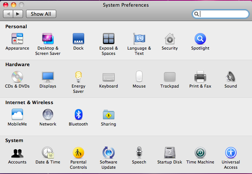This screenshot has width=252, height=174.
Task: Focus the System Preferences search field
Action: point(223,14)
